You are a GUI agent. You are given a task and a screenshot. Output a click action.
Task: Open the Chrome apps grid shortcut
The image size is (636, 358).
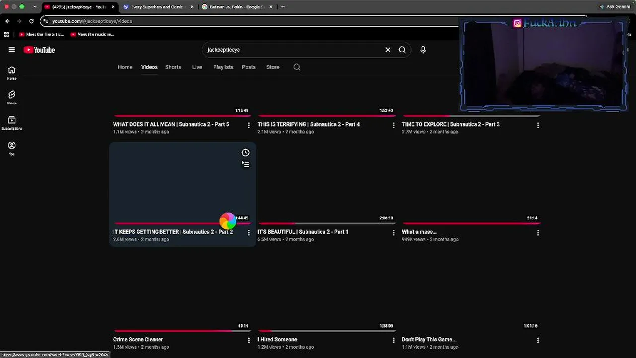pyautogui.click(x=6, y=35)
